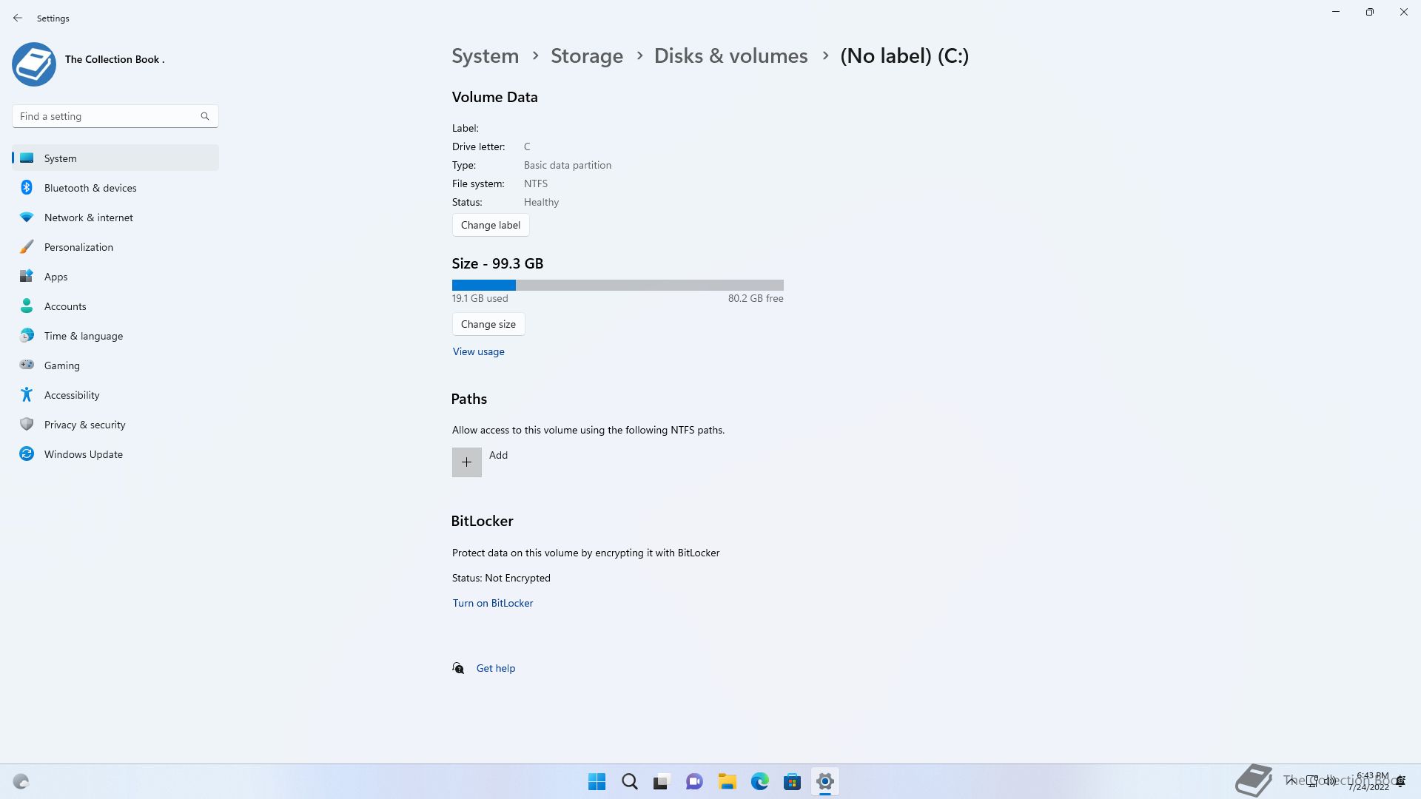Select Time & language in sidebar
This screenshot has width=1421, height=799.
(x=84, y=336)
